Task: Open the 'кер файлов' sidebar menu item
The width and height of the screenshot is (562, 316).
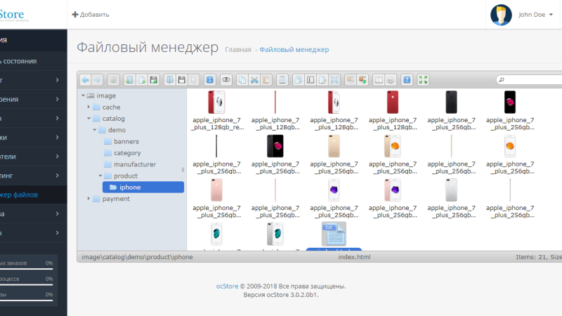Action: [33, 195]
